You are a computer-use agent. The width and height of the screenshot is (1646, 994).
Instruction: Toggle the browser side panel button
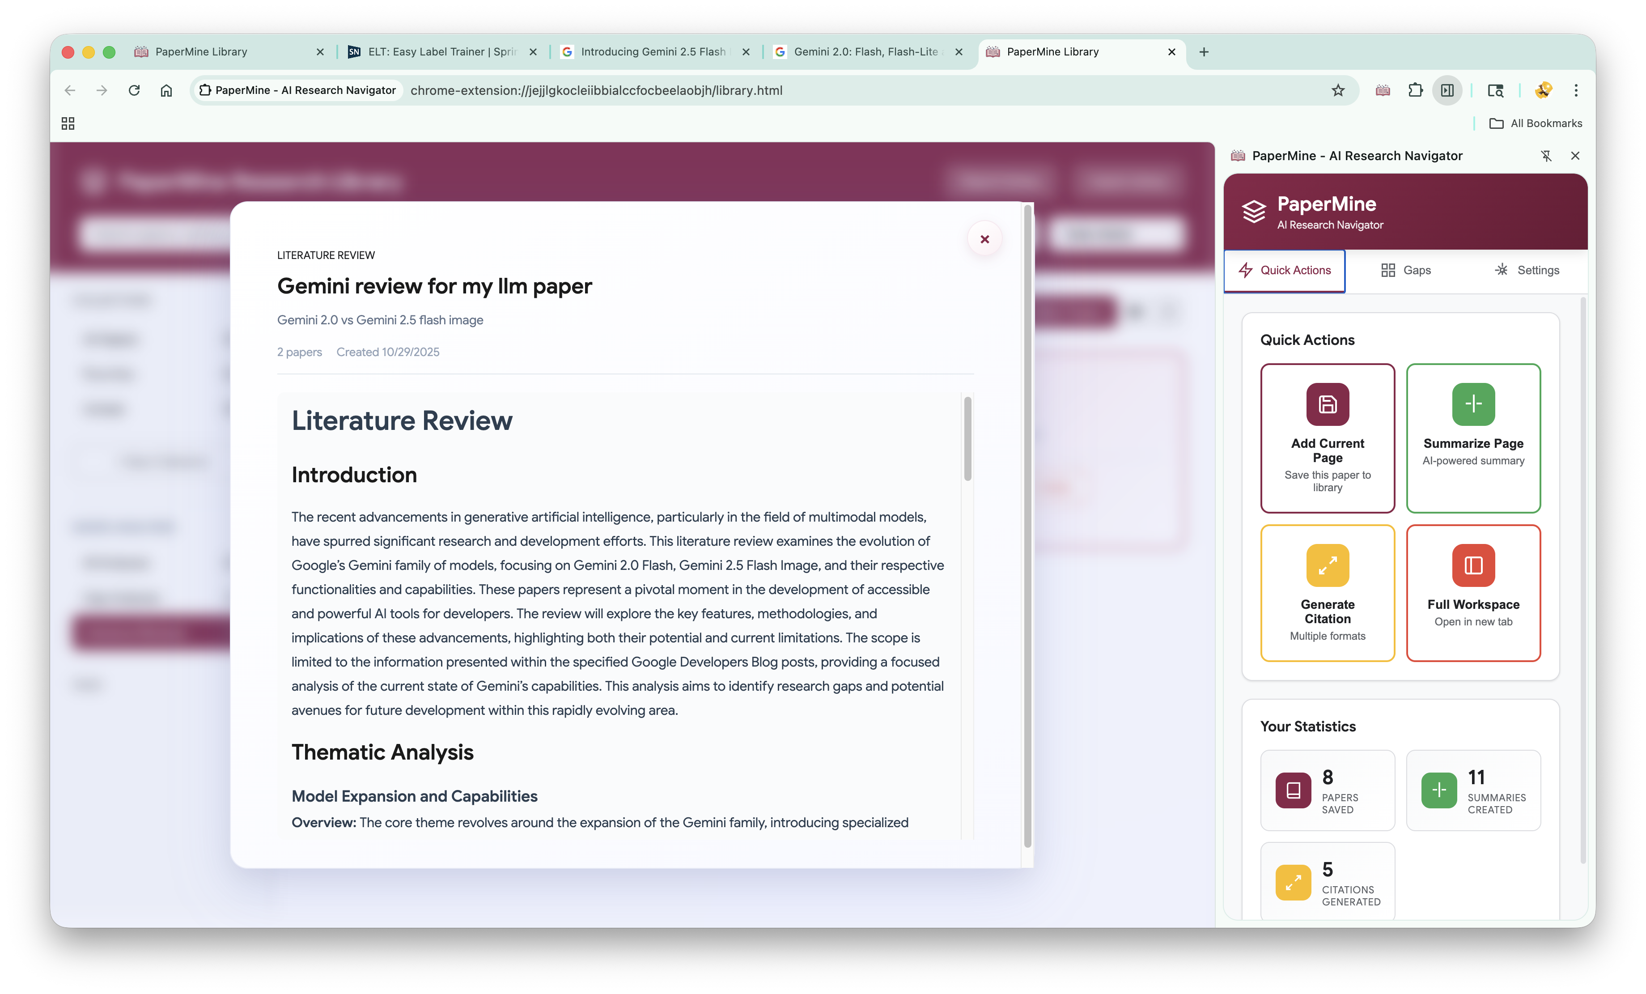(1447, 90)
